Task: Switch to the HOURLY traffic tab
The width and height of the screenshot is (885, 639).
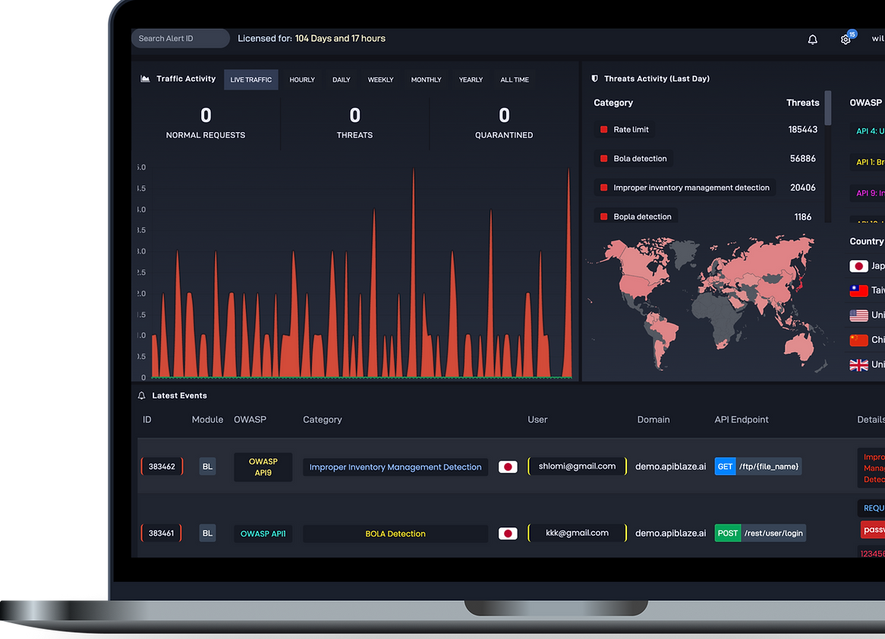Action: click(x=302, y=80)
